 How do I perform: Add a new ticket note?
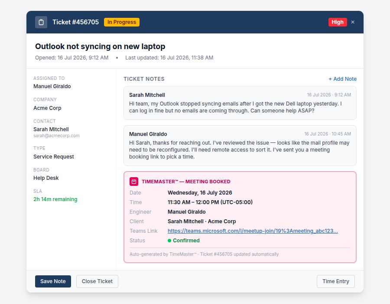pos(342,79)
